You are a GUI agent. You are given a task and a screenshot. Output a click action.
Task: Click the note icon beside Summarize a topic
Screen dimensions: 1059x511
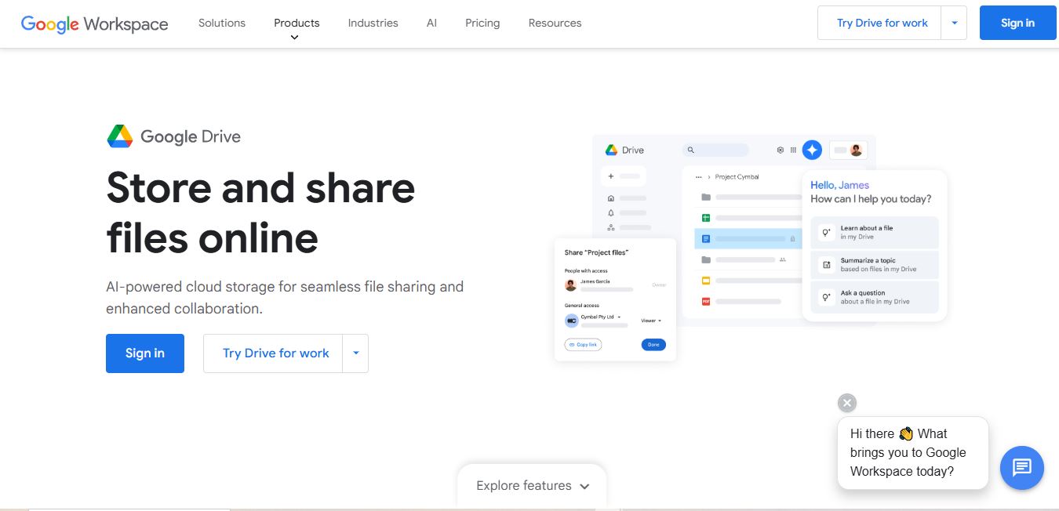click(826, 265)
